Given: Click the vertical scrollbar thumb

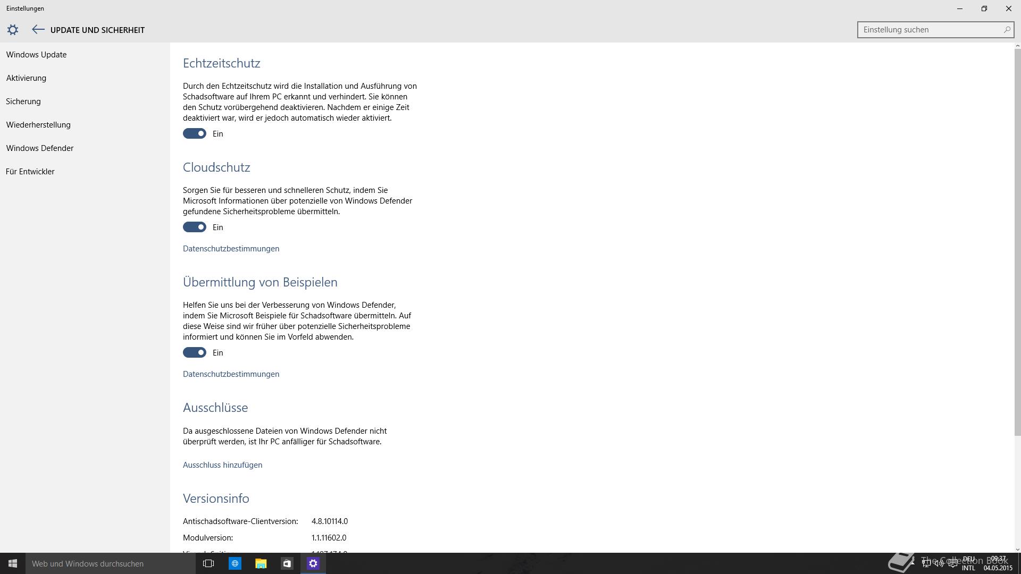Looking at the screenshot, I should point(1018,242).
